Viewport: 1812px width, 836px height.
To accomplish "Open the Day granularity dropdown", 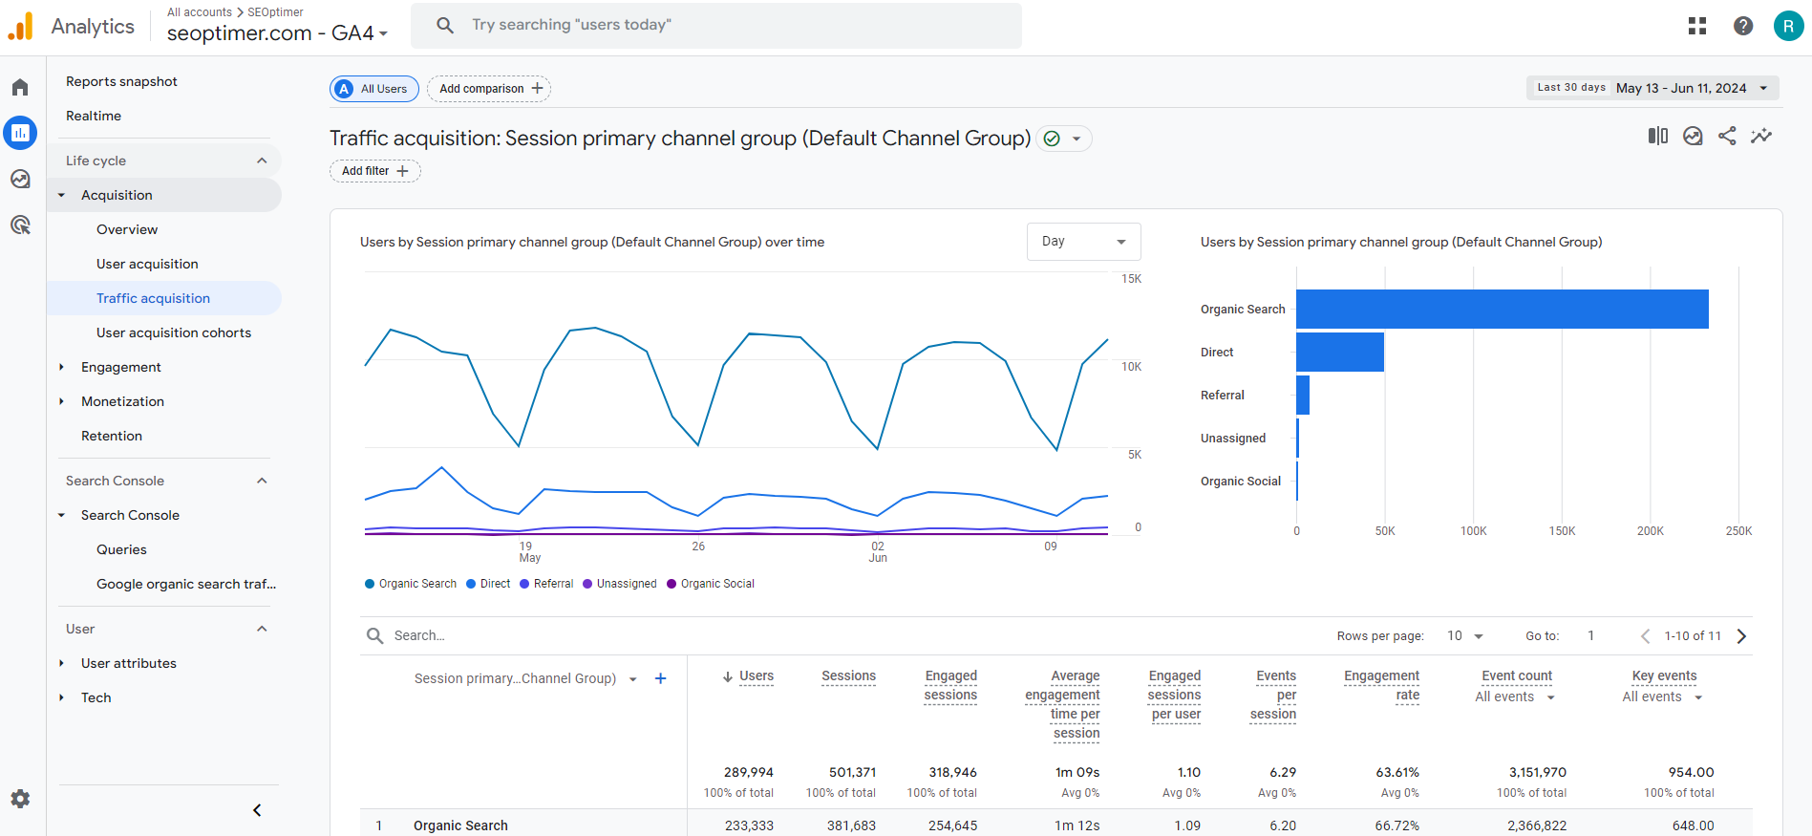I will point(1083,242).
